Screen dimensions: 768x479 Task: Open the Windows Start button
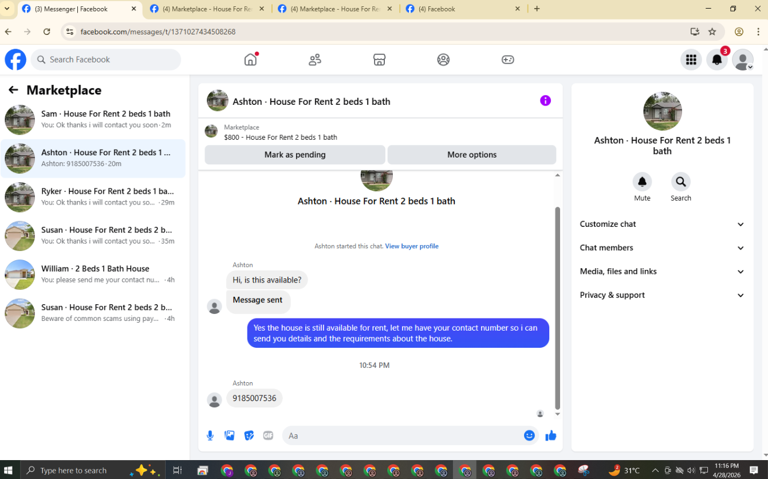[9, 470]
